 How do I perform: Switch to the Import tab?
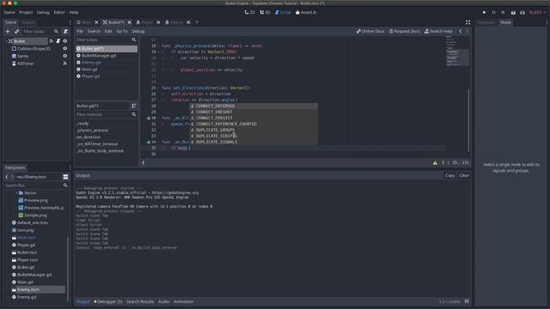(28, 22)
